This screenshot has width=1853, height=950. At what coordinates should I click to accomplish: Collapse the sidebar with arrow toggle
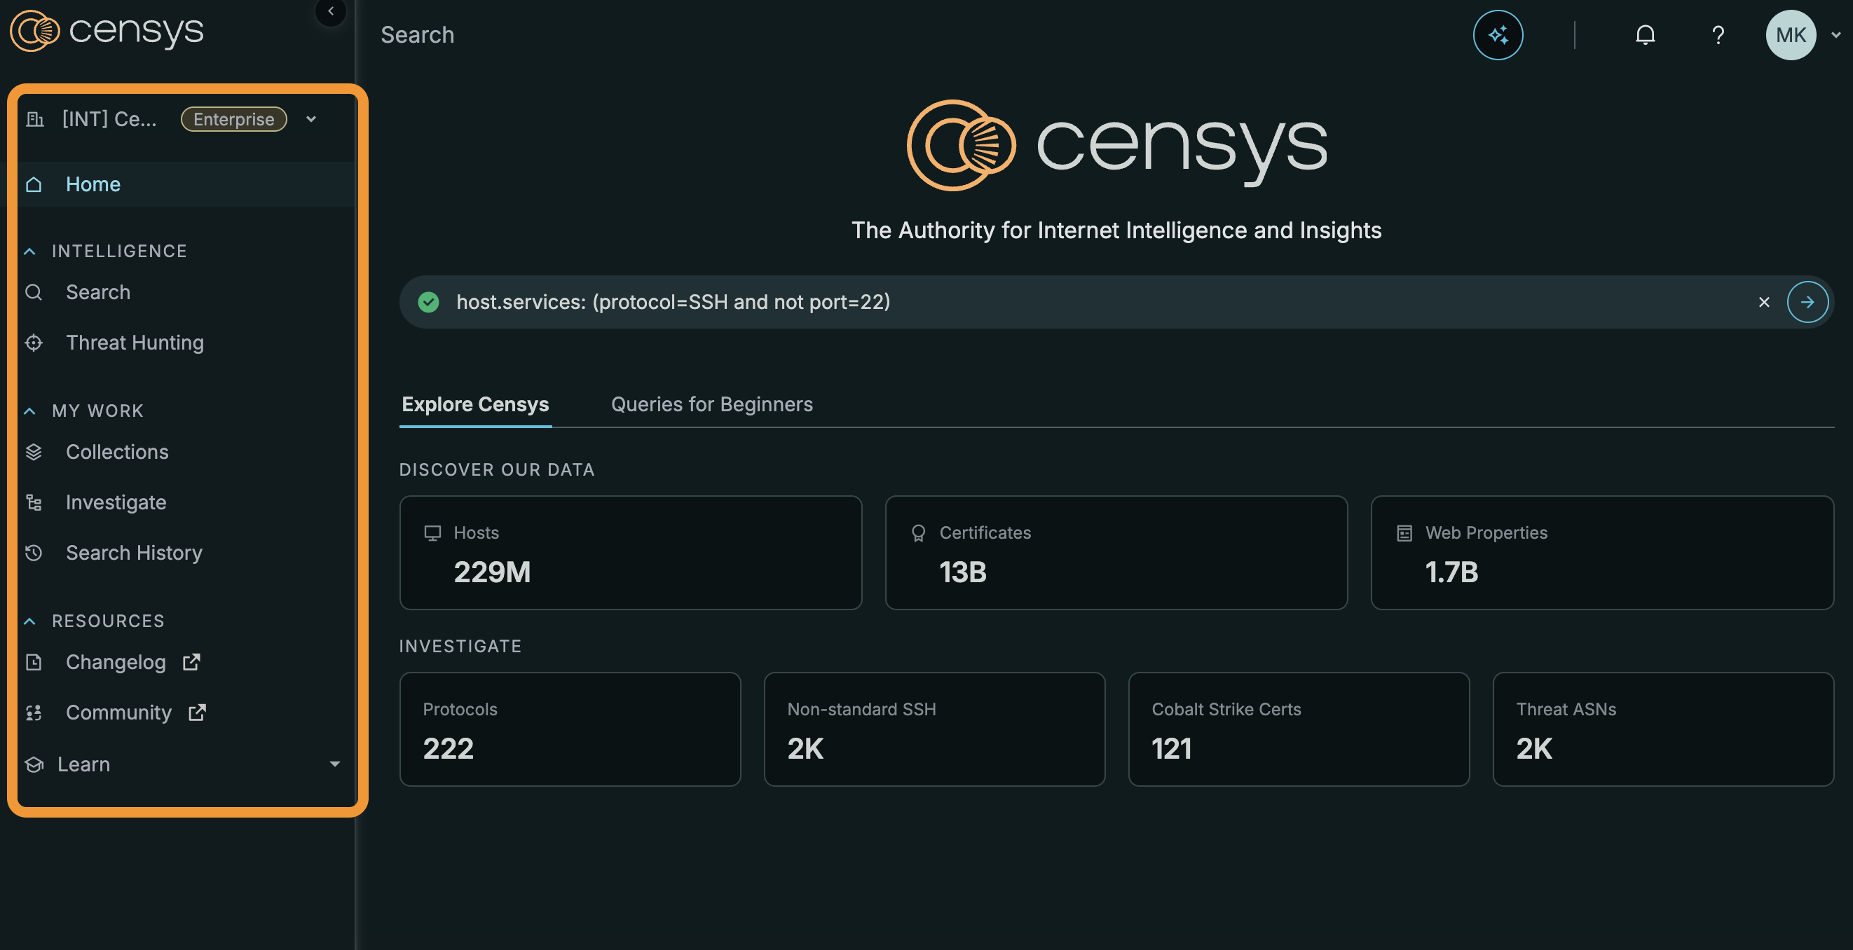point(331,11)
